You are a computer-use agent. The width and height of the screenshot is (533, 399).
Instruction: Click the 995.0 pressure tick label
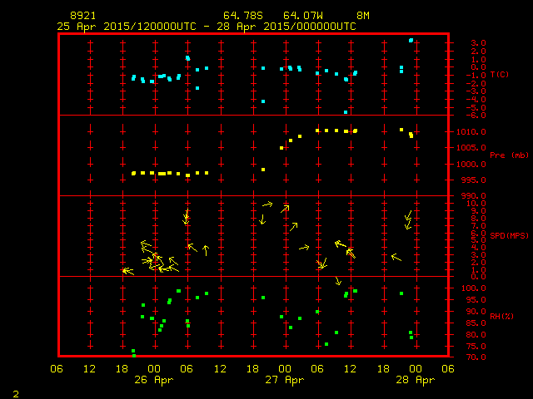pyautogui.click(x=465, y=180)
